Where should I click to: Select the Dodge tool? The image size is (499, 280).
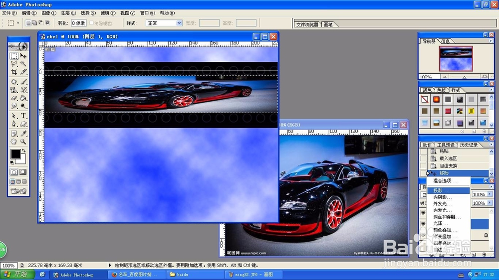(23, 106)
